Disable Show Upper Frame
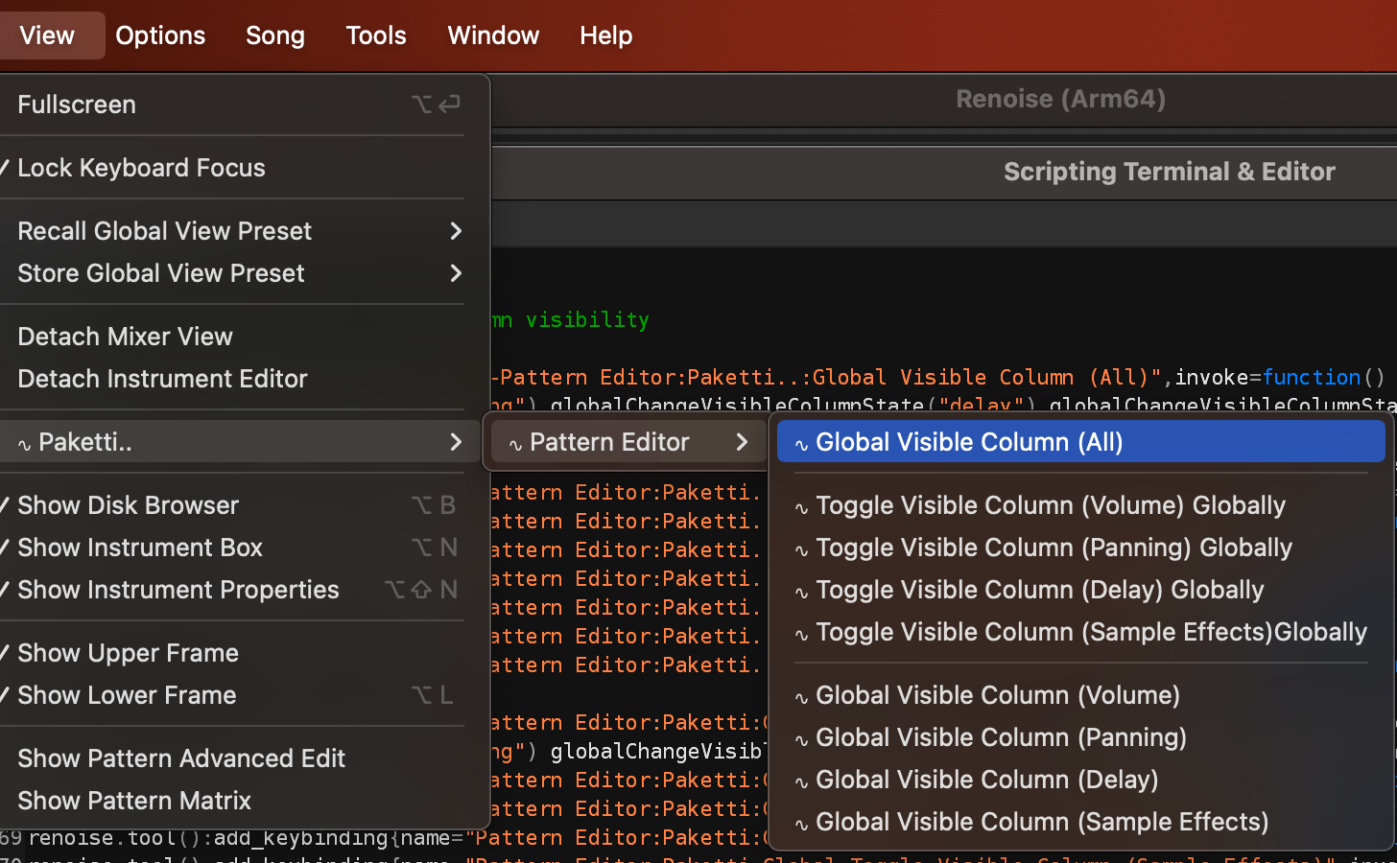Viewport: 1397px width, 863px height. [128, 653]
